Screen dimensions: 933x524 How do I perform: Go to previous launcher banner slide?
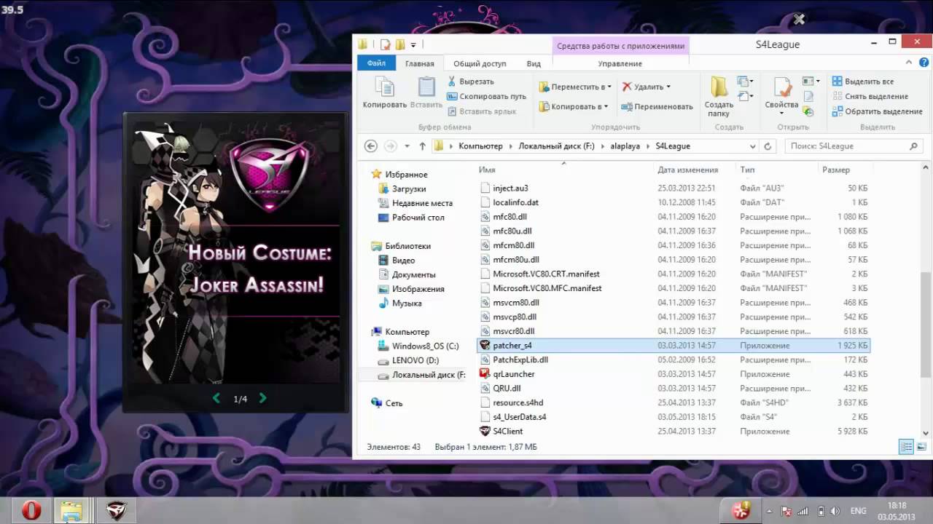(x=216, y=398)
